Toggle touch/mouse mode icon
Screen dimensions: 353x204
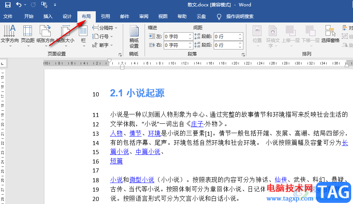click(44, 5)
